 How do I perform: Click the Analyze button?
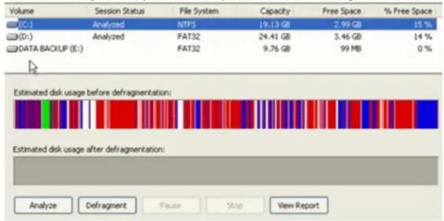coord(43,205)
